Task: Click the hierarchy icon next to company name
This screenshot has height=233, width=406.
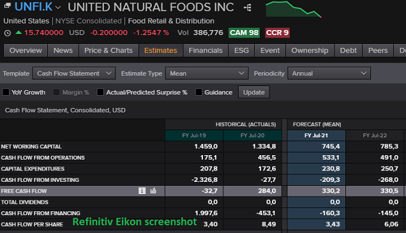Action: (248, 8)
